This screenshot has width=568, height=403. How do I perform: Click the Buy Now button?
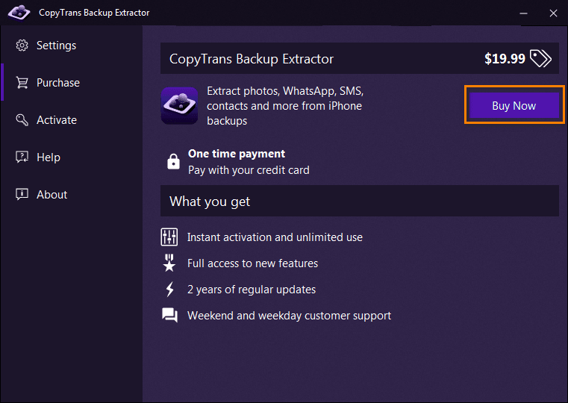[x=514, y=105]
